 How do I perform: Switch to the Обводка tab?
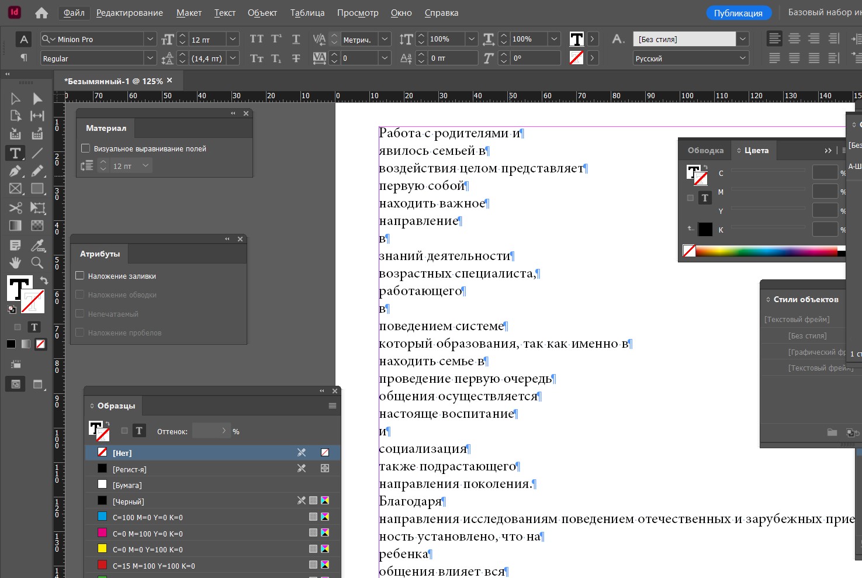coord(705,150)
